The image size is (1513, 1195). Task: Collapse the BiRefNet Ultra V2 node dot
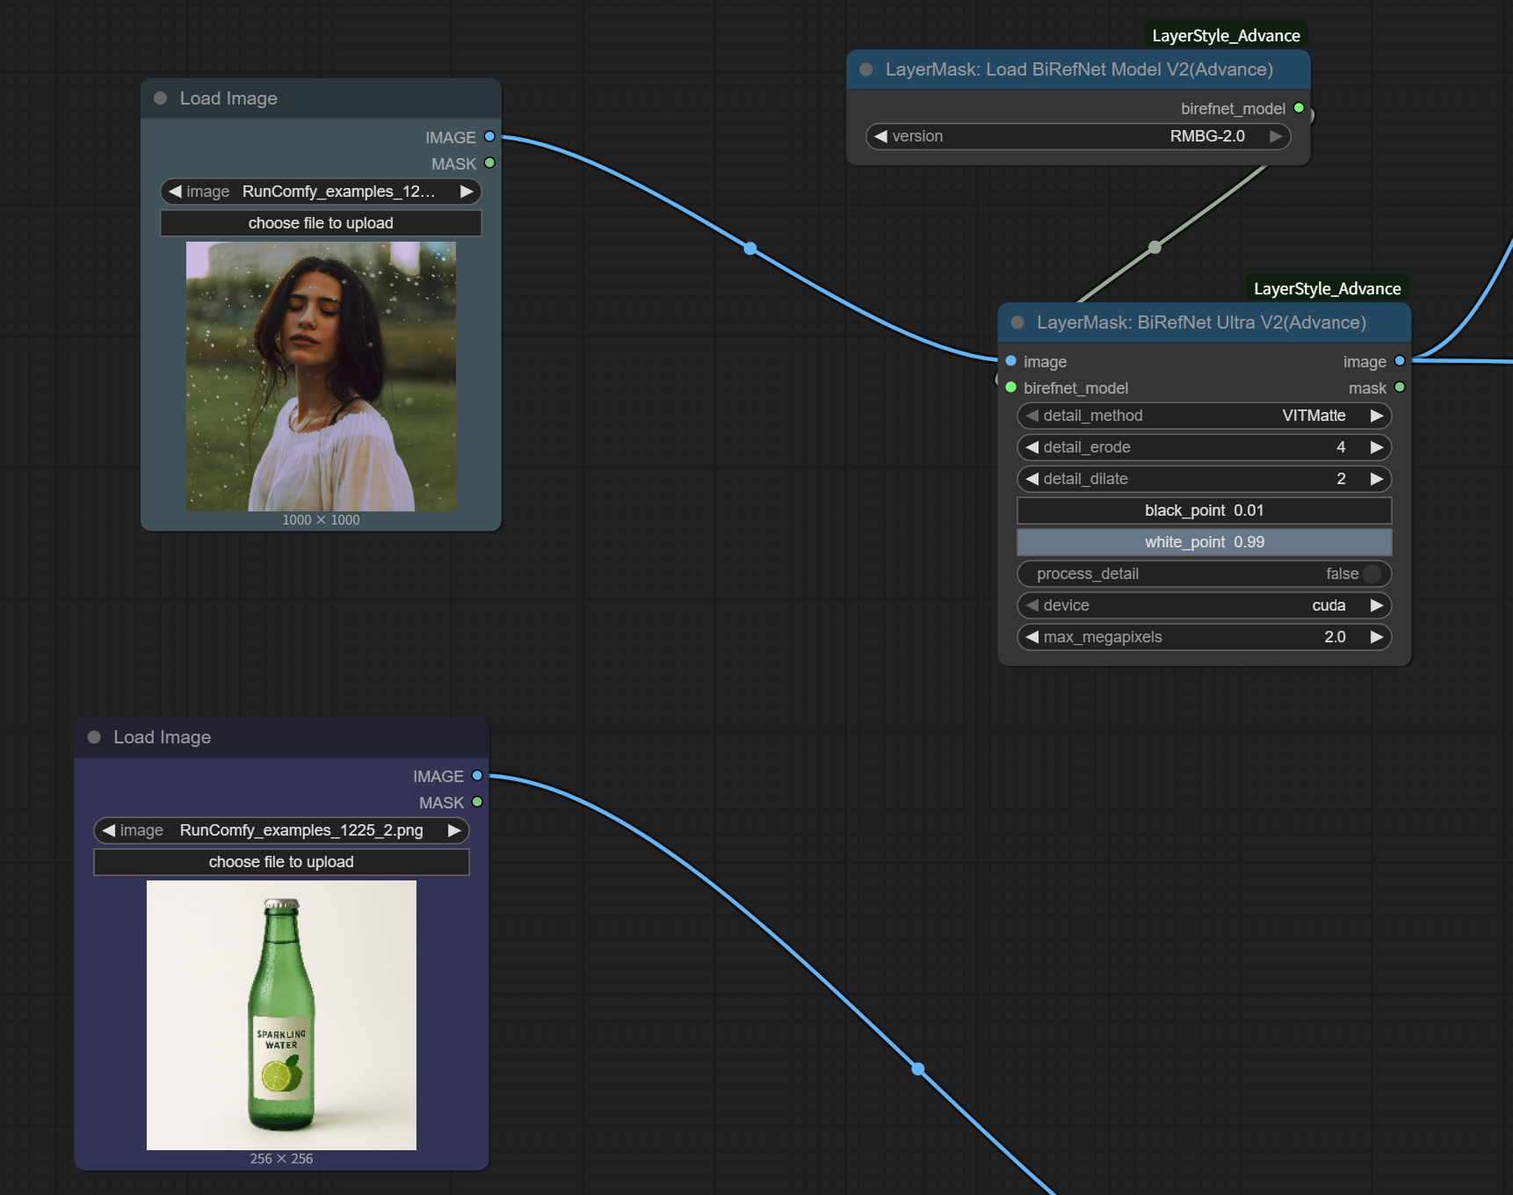(1017, 322)
